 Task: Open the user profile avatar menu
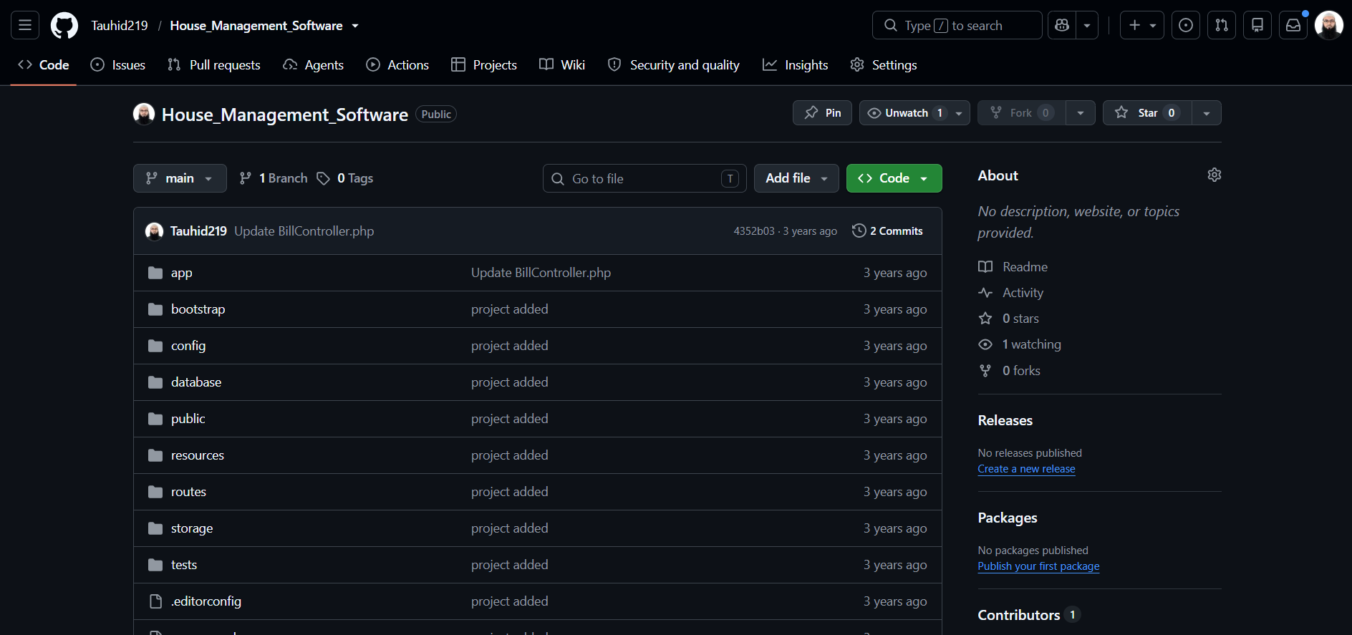coord(1329,25)
